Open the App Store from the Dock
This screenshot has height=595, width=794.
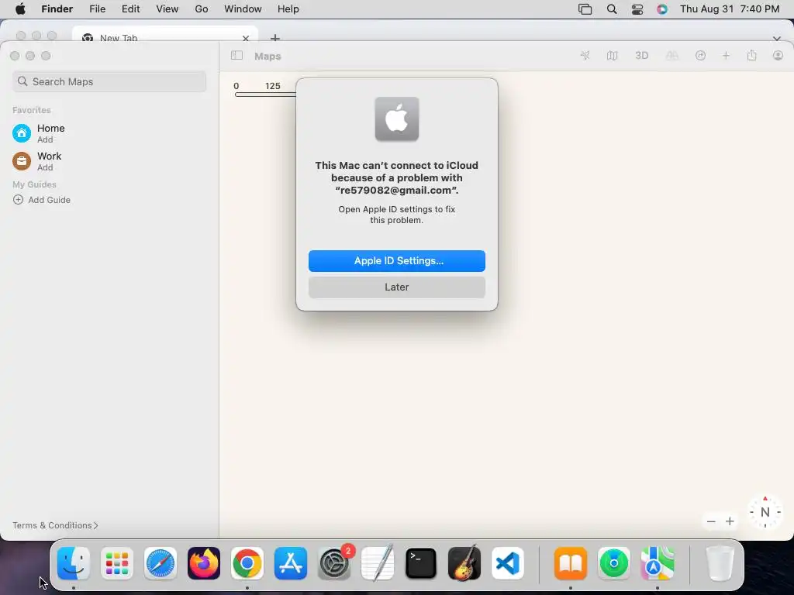pos(291,563)
